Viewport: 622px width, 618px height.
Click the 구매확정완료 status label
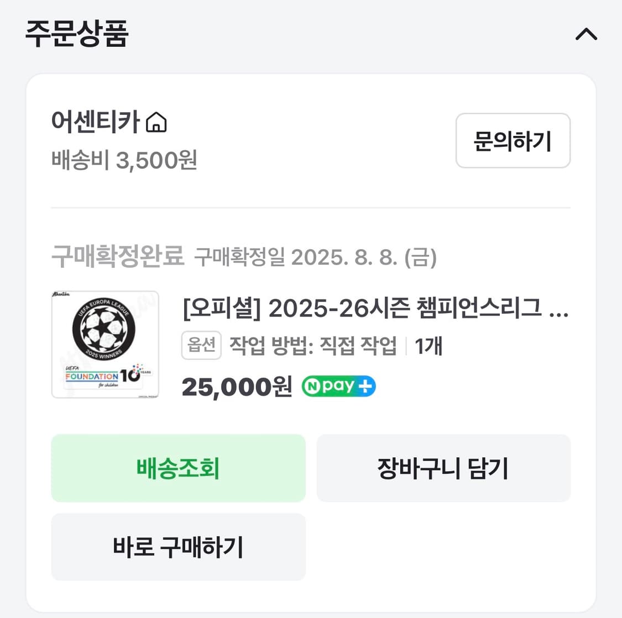(x=117, y=255)
